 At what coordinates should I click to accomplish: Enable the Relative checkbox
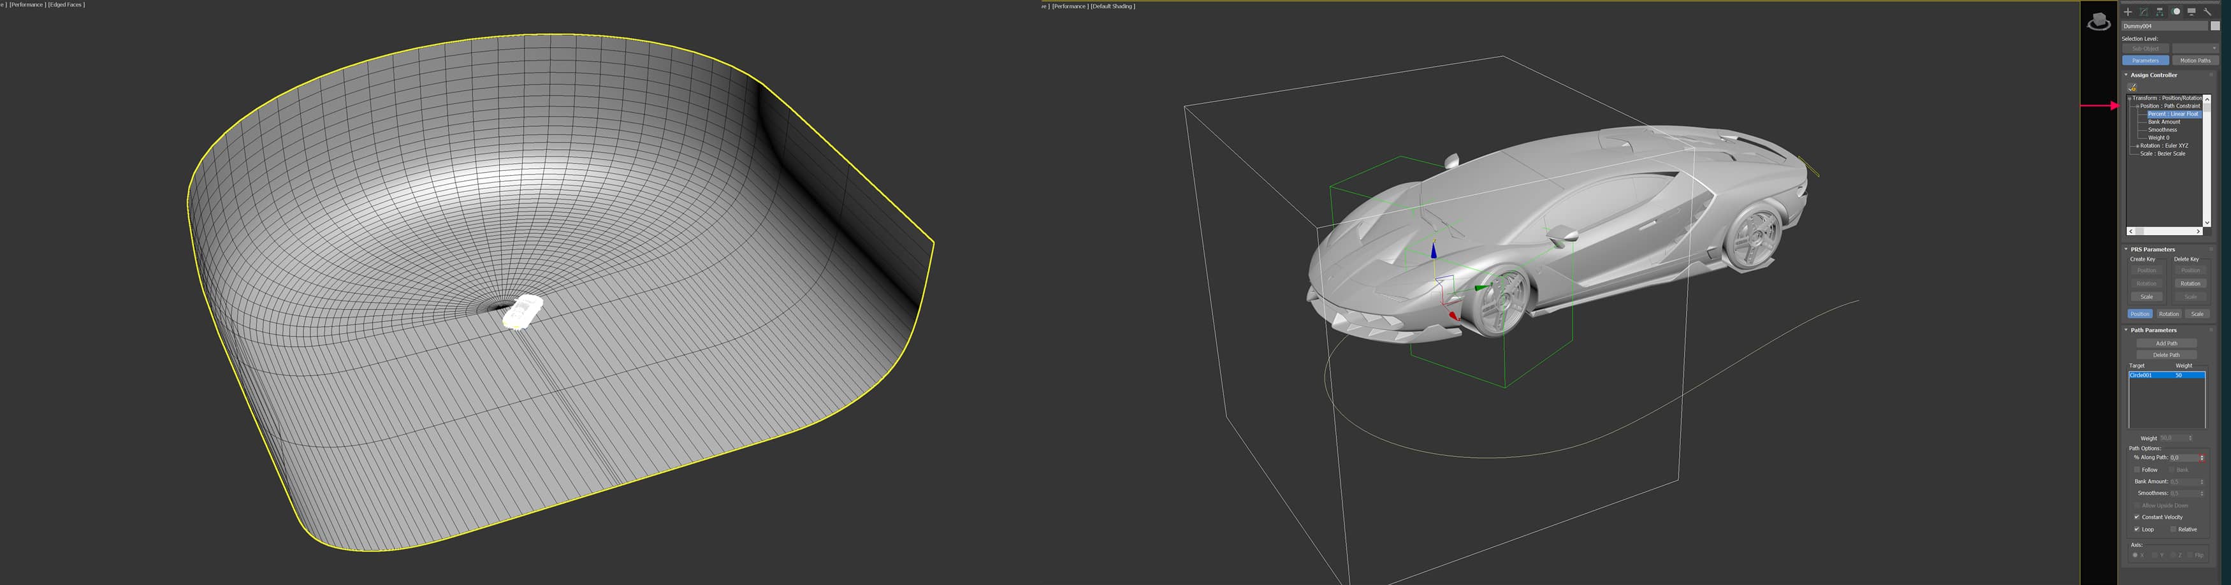pyautogui.click(x=2173, y=530)
